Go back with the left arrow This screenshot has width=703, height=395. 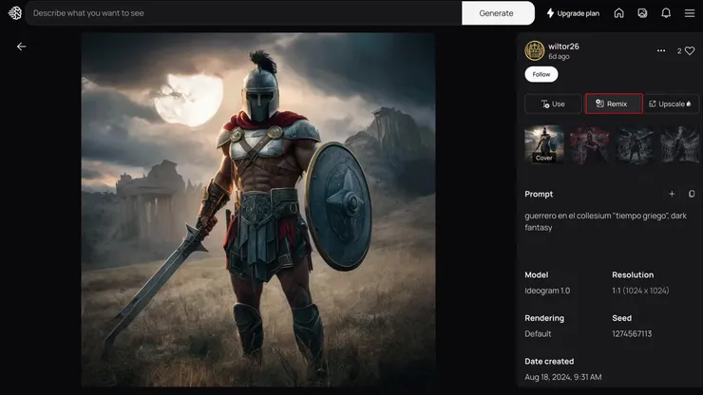click(x=22, y=47)
